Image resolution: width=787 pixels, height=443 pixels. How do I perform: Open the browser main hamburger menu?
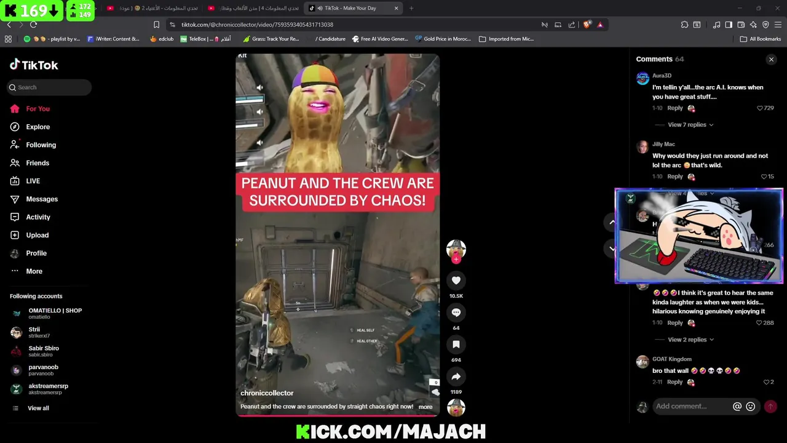point(778,25)
